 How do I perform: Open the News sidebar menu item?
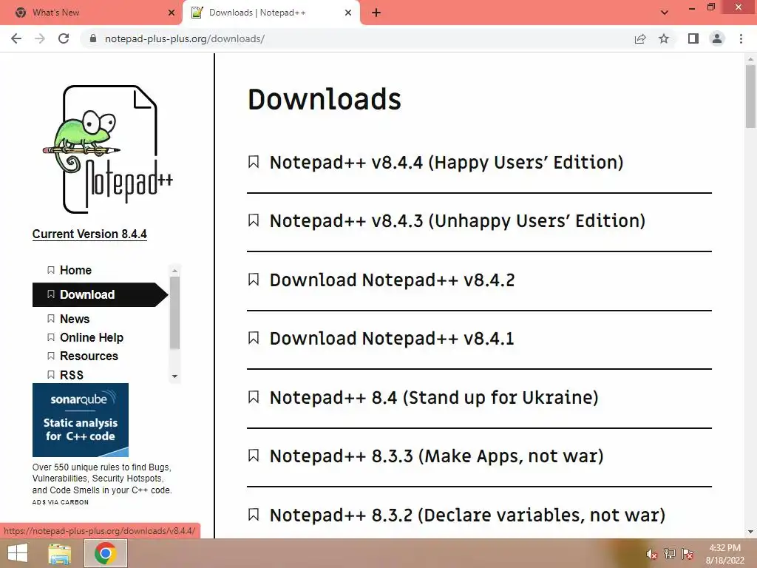point(75,319)
